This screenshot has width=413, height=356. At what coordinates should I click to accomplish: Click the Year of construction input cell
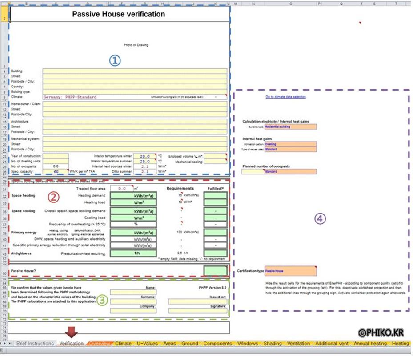pyautogui.click(x=56, y=156)
